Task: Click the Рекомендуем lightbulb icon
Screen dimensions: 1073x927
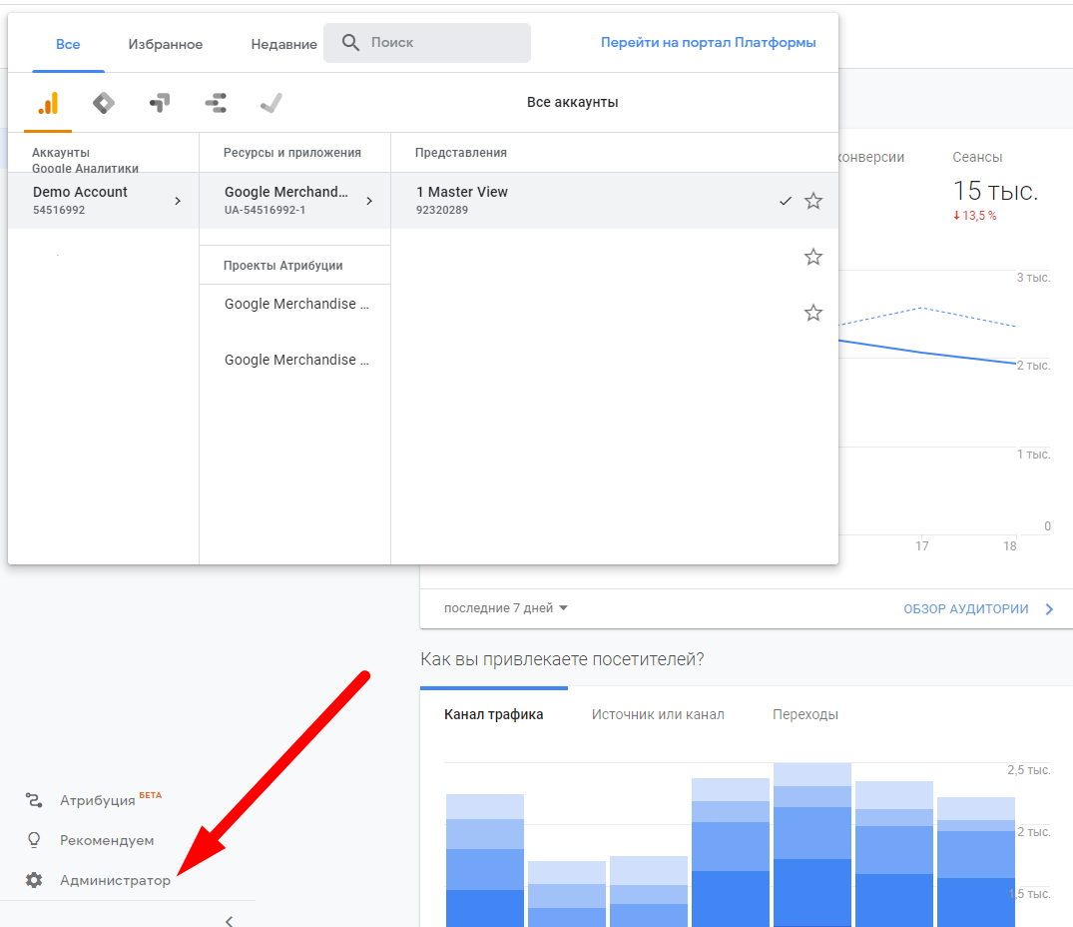Action: [x=34, y=840]
